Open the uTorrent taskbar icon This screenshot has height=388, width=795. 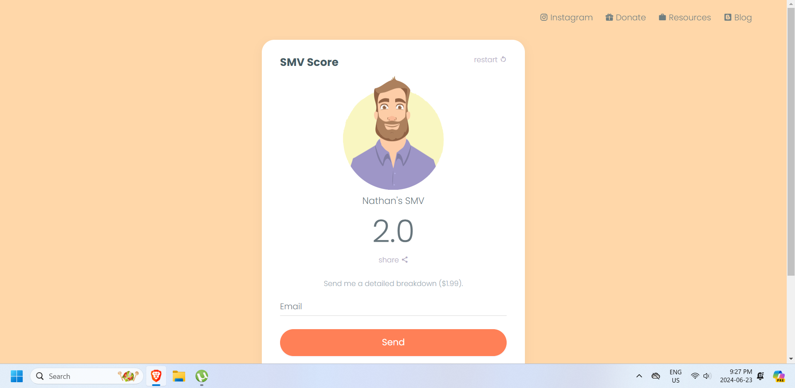(202, 376)
